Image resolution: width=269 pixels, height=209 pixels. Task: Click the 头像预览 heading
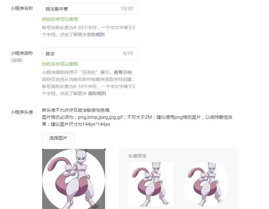pyautogui.click(x=137, y=156)
